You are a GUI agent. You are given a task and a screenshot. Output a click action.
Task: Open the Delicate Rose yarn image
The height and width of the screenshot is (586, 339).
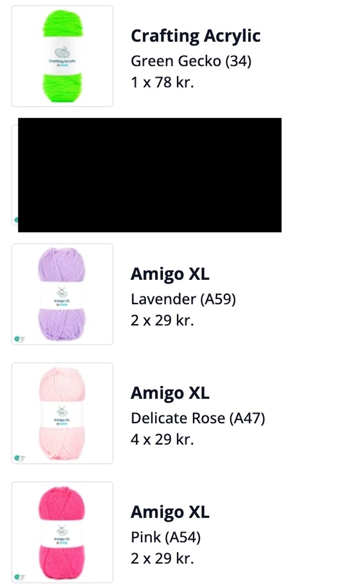click(x=62, y=413)
